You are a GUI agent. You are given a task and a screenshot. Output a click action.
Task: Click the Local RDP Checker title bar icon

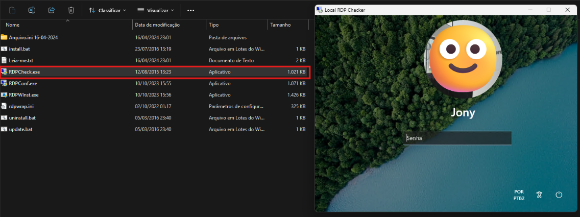click(x=320, y=10)
